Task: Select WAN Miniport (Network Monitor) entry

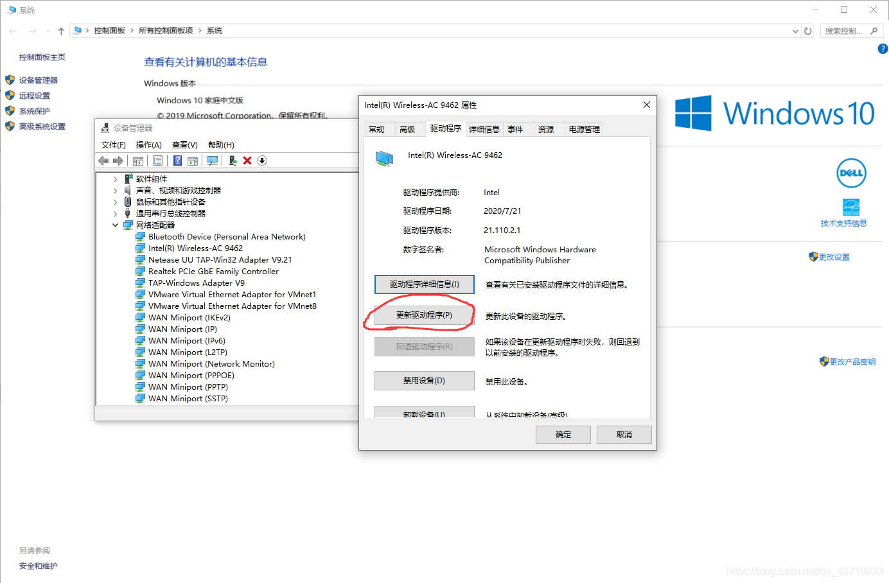Action: 211,364
